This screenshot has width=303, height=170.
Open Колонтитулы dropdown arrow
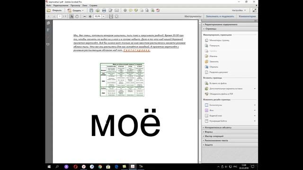pyautogui.click(x=255, y=105)
